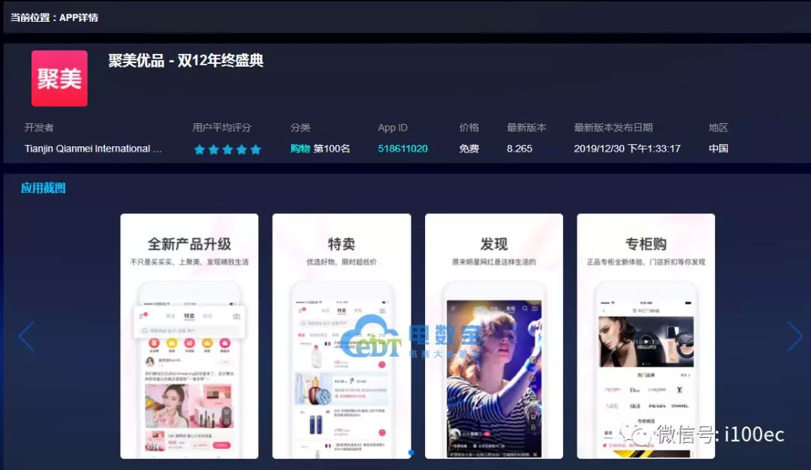
Task: Open the 发现 screenshot thumbnail
Action: click(494, 336)
